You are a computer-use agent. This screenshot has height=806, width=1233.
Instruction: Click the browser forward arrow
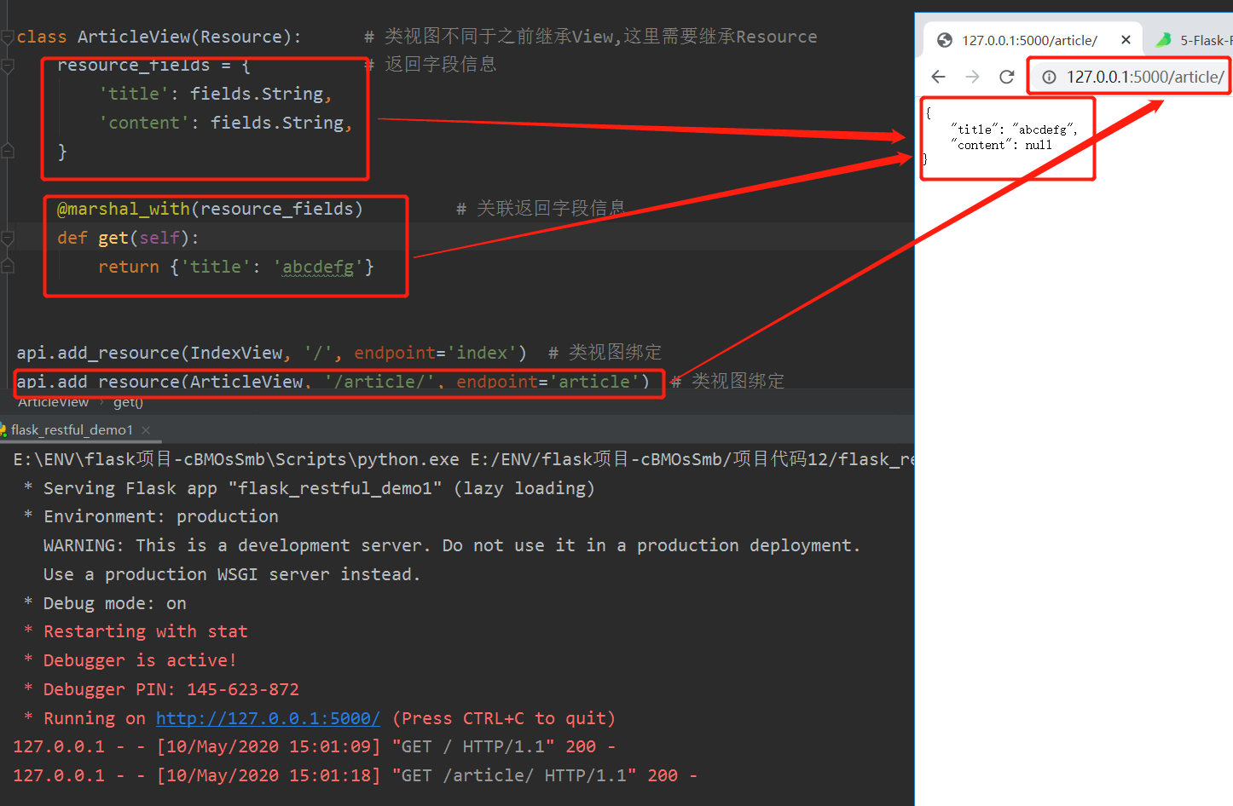(x=973, y=77)
